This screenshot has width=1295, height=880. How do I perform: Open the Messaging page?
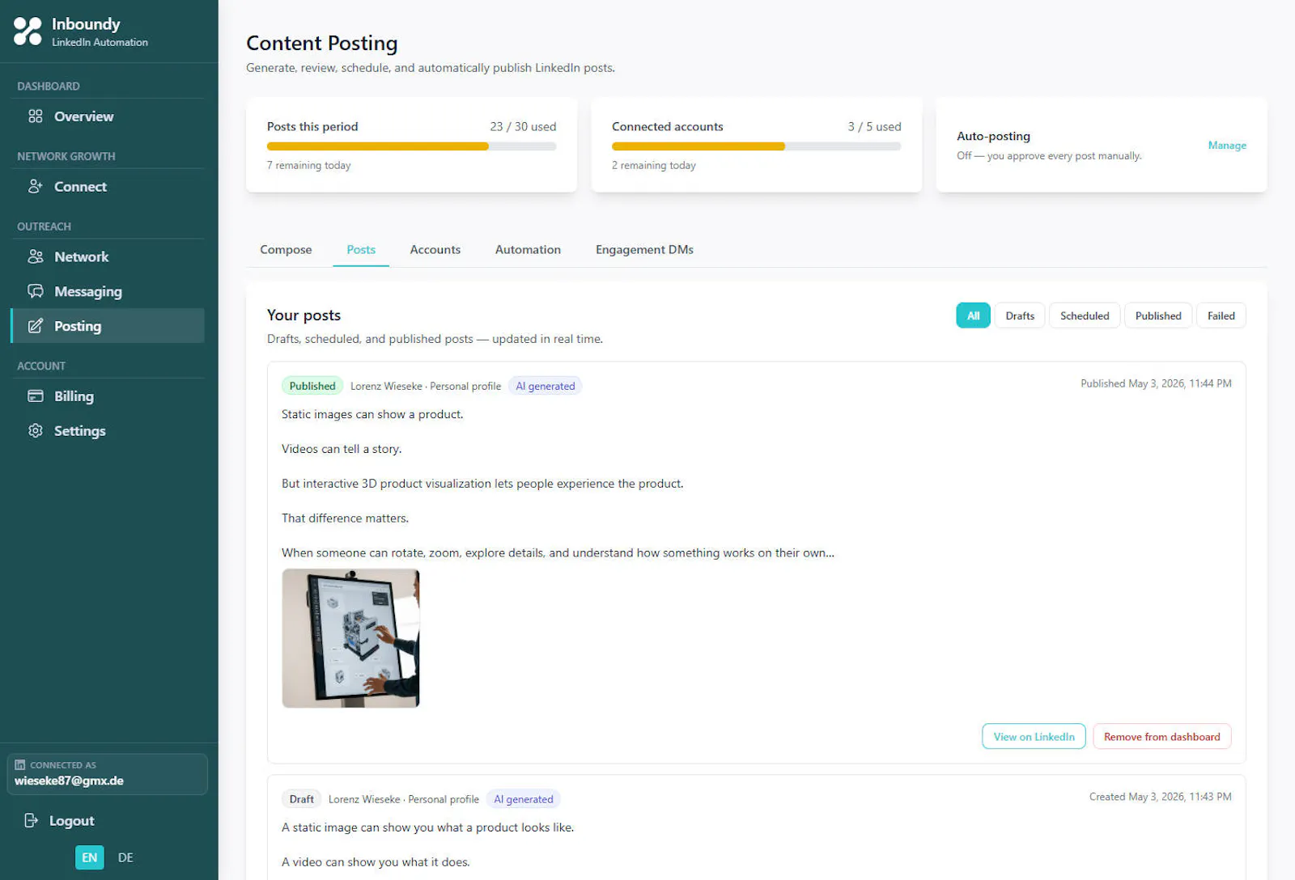click(x=108, y=292)
